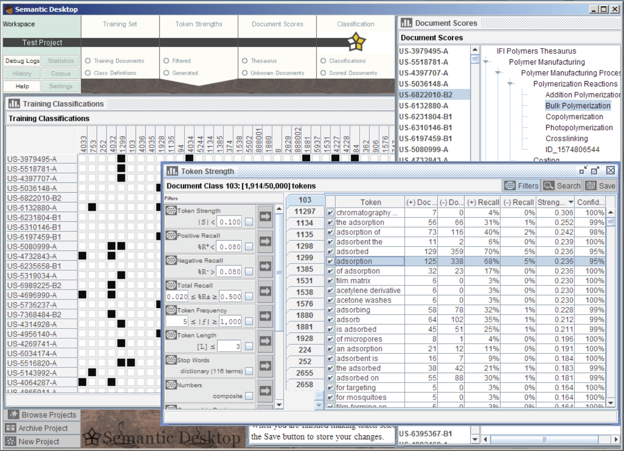624x451 pixels.
Task: Click the Archive Project icon button
Action: tap(10, 428)
